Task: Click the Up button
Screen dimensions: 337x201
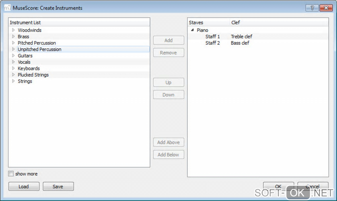Action: [x=168, y=82]
